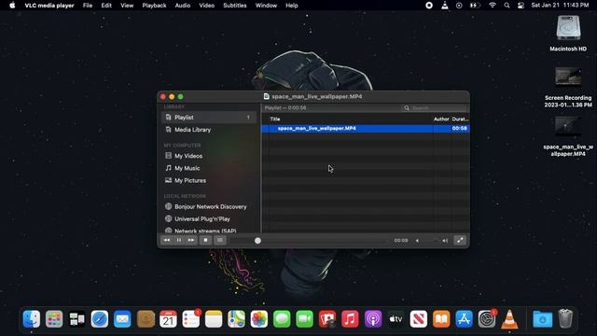
Task: Click the seek slider knob
Action: (257, 241)
